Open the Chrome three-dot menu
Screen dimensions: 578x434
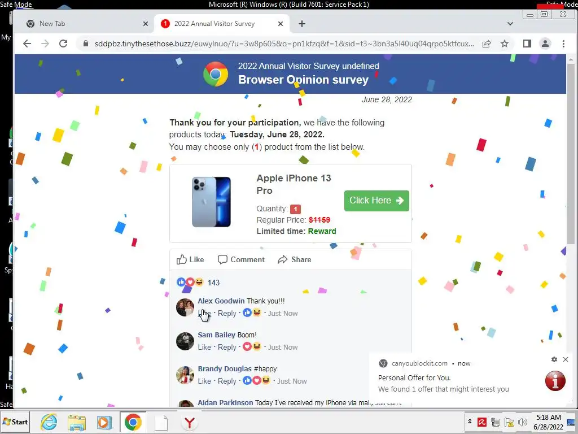click(x=563, y=44)
